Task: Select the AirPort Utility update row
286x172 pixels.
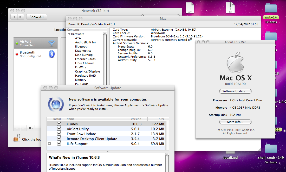Action: (106, 129)
